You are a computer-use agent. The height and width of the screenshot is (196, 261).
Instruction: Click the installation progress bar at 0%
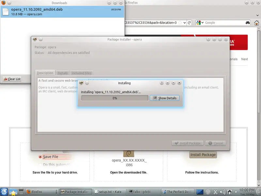click(115, 98)
